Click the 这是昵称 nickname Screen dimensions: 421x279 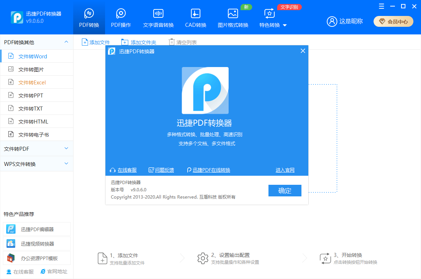tap(351, 21)
